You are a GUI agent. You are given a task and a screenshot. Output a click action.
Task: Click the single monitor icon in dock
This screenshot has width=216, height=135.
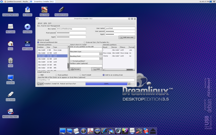pyautogui.click(x=63, y=131)
